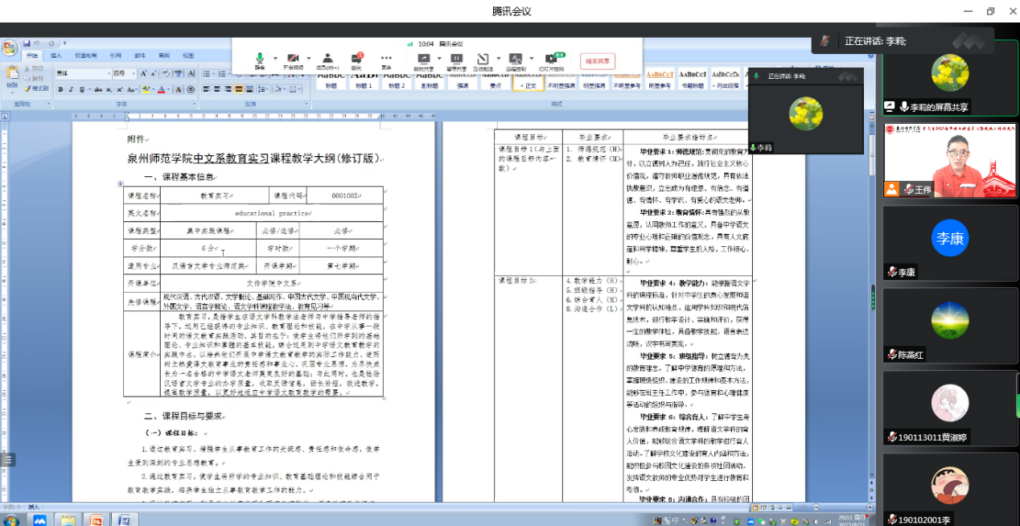This screenshot has width=1020, height=526.
Task: Toggle Italic formatting in Word ribbon
Action: (x=71, y=89)
